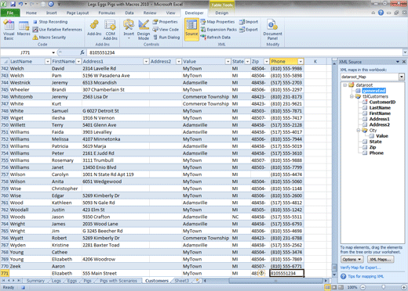
Task: Collapse the City tree node
Action: 359,131
